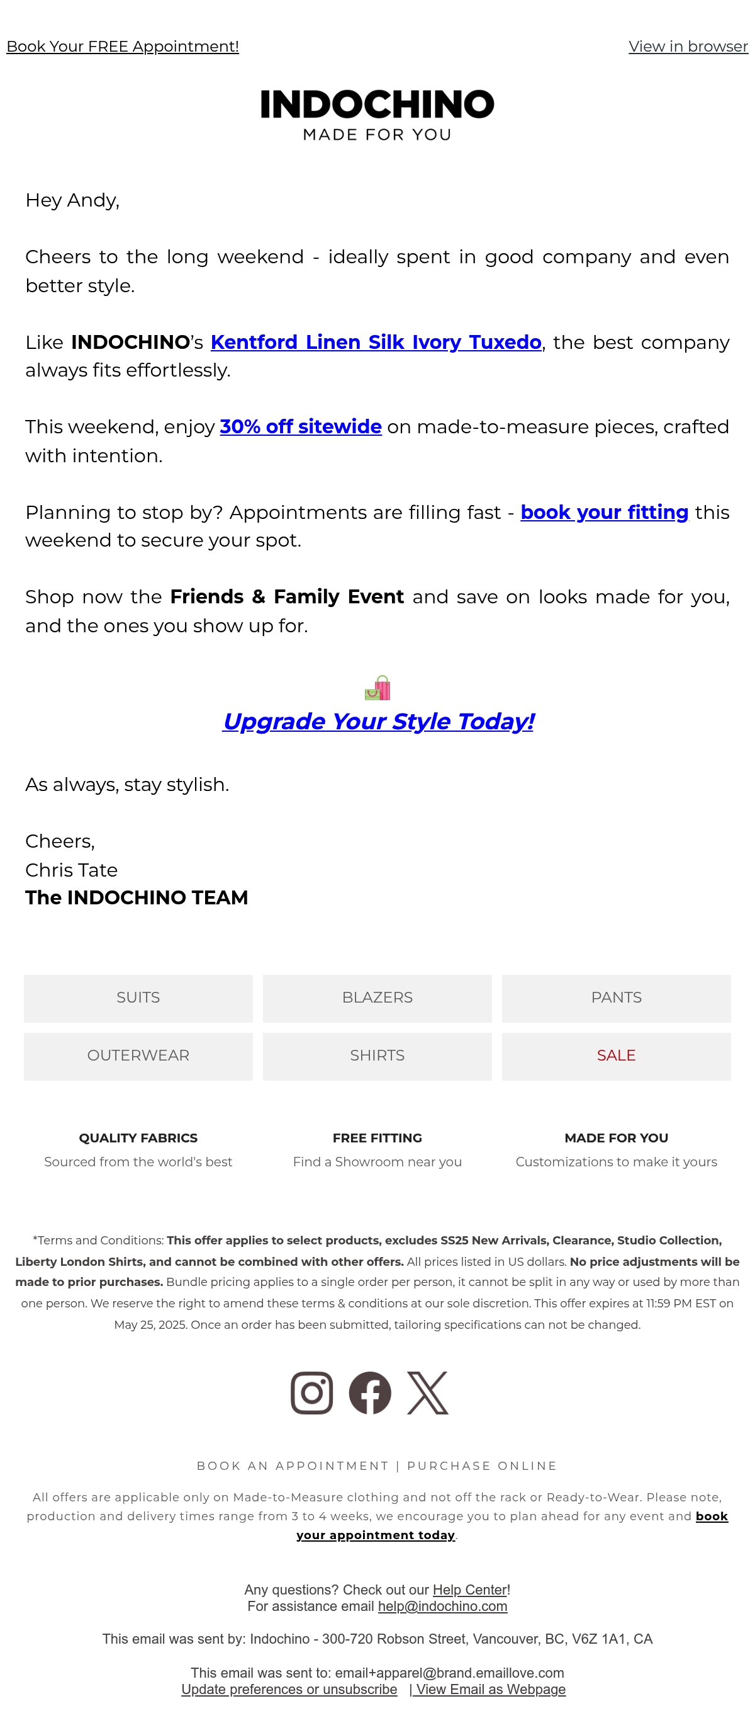This screenshot has height=1718, width=755.
Task: Click the 30% off sitewide link
Action: pos(301,427)
